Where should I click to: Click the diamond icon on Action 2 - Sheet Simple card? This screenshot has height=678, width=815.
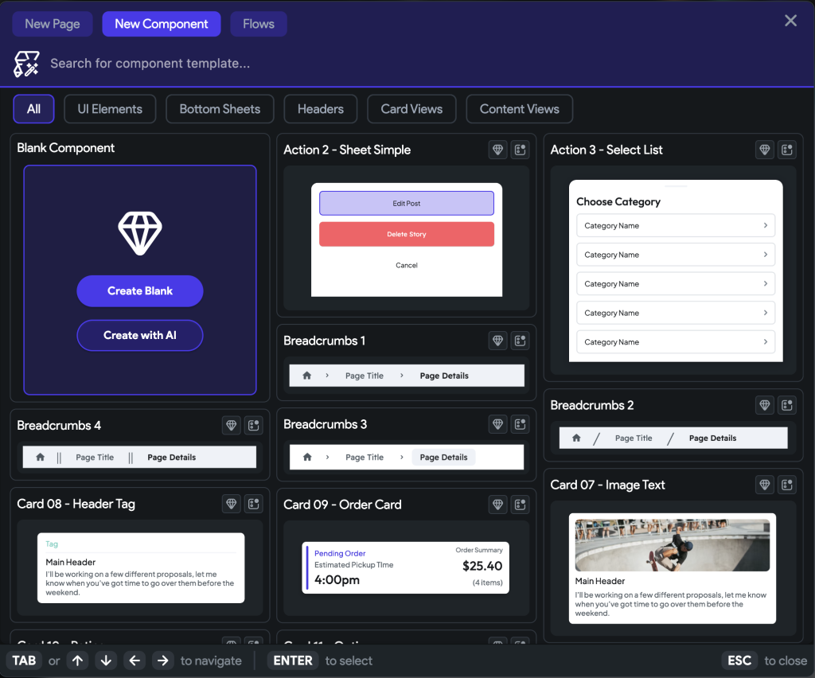(497, 150)
